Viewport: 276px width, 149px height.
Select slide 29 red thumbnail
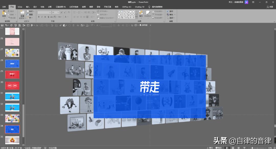[x=12, y=74]
